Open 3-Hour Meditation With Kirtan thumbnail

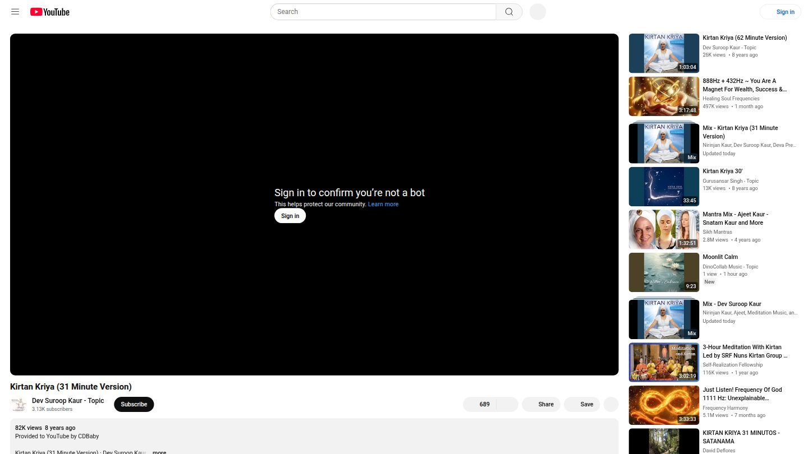tap(664, 362)
